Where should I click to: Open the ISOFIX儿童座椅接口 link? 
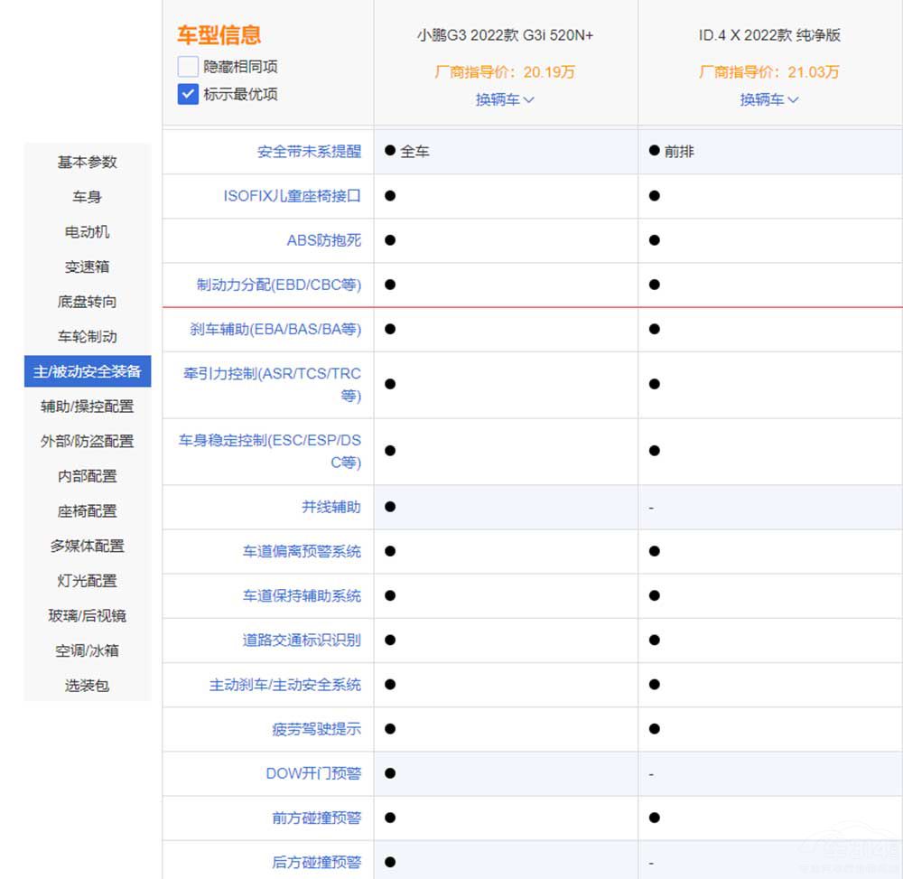(292, 196)
